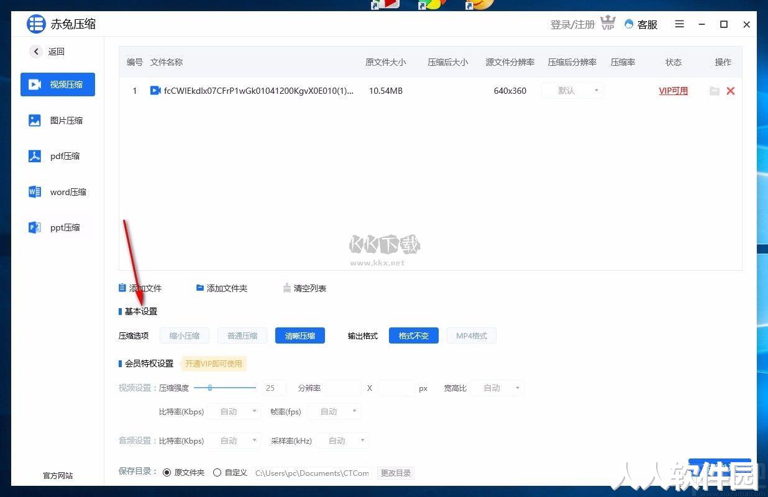The width and height of the screenshot is (768, 497).
Task: Select MP4格式 output format
Action: tap(472, 335)
